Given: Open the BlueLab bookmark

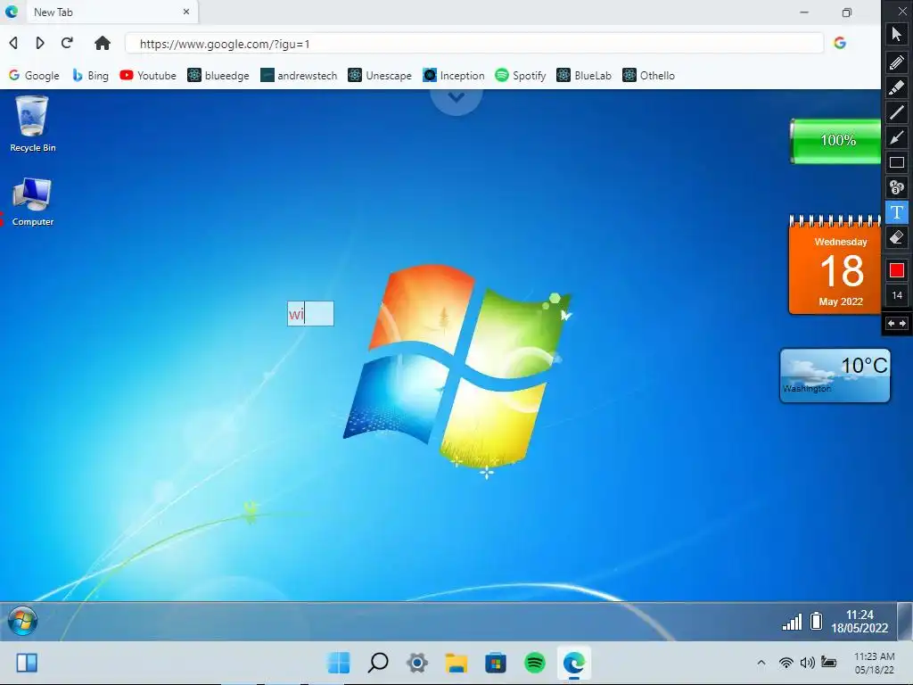Looking at the screenshot, I should tap(584, 76).
